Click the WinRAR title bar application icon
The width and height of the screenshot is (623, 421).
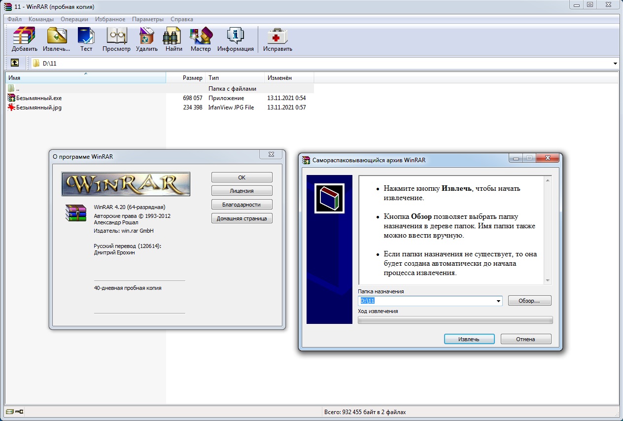pos(7,7)
